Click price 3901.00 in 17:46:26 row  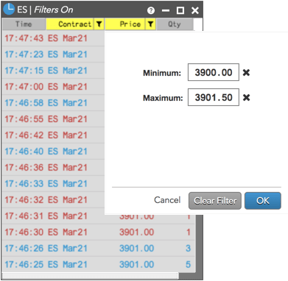tap(136, 249)
